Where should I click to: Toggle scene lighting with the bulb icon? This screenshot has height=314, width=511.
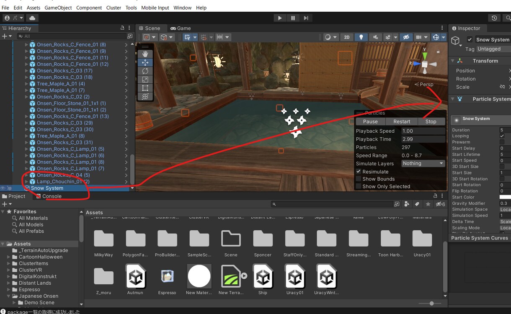click(361, 37)
